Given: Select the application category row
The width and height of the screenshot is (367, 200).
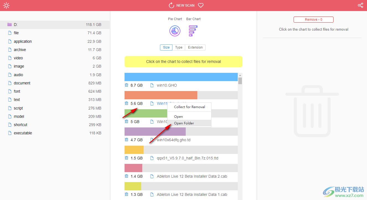Looking at the screenshot, I should pos(55,41).
